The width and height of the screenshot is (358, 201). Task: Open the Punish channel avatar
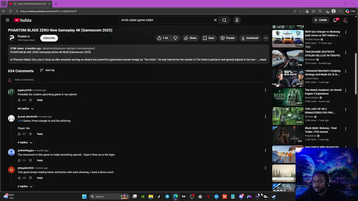[12, 38]
